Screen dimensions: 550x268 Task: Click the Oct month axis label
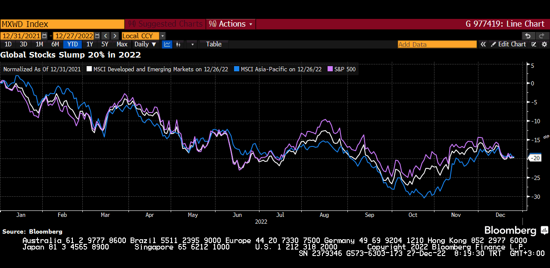[x=413, y=215]
